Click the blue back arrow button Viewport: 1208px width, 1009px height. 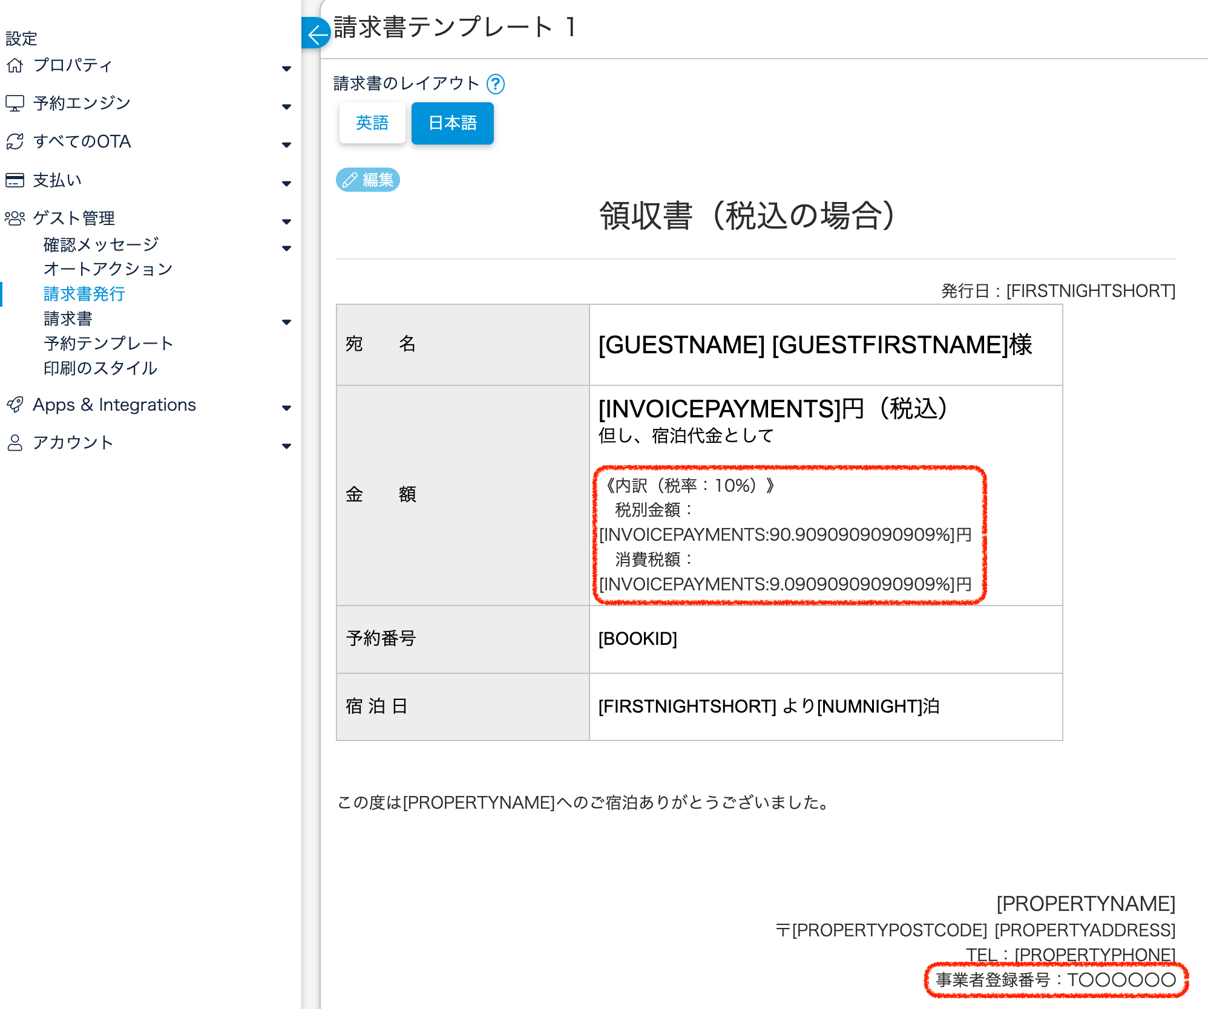pos(315,33)
